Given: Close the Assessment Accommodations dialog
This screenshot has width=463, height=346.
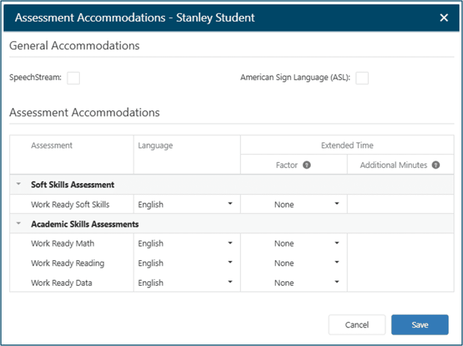Looking at the screenshot, I should point(444,18).
